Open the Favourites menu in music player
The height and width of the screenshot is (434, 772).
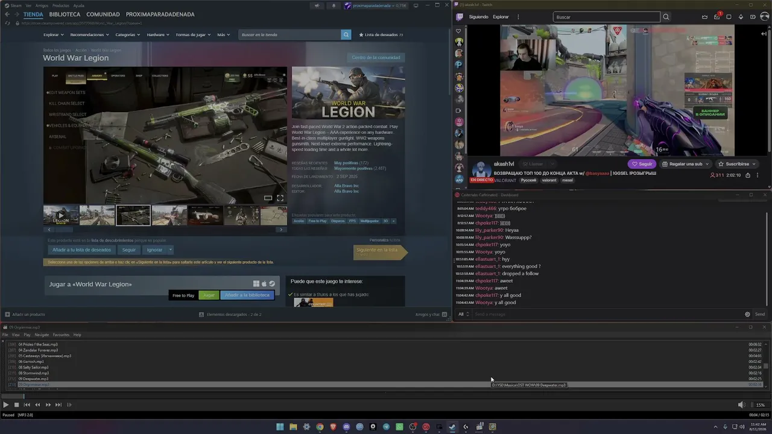click(x=61, y=335)
